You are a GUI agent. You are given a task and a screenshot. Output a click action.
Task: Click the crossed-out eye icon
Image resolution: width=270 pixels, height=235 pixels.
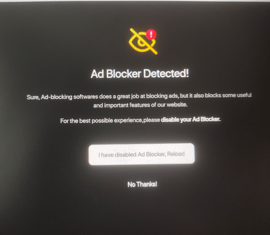[143, 41]
